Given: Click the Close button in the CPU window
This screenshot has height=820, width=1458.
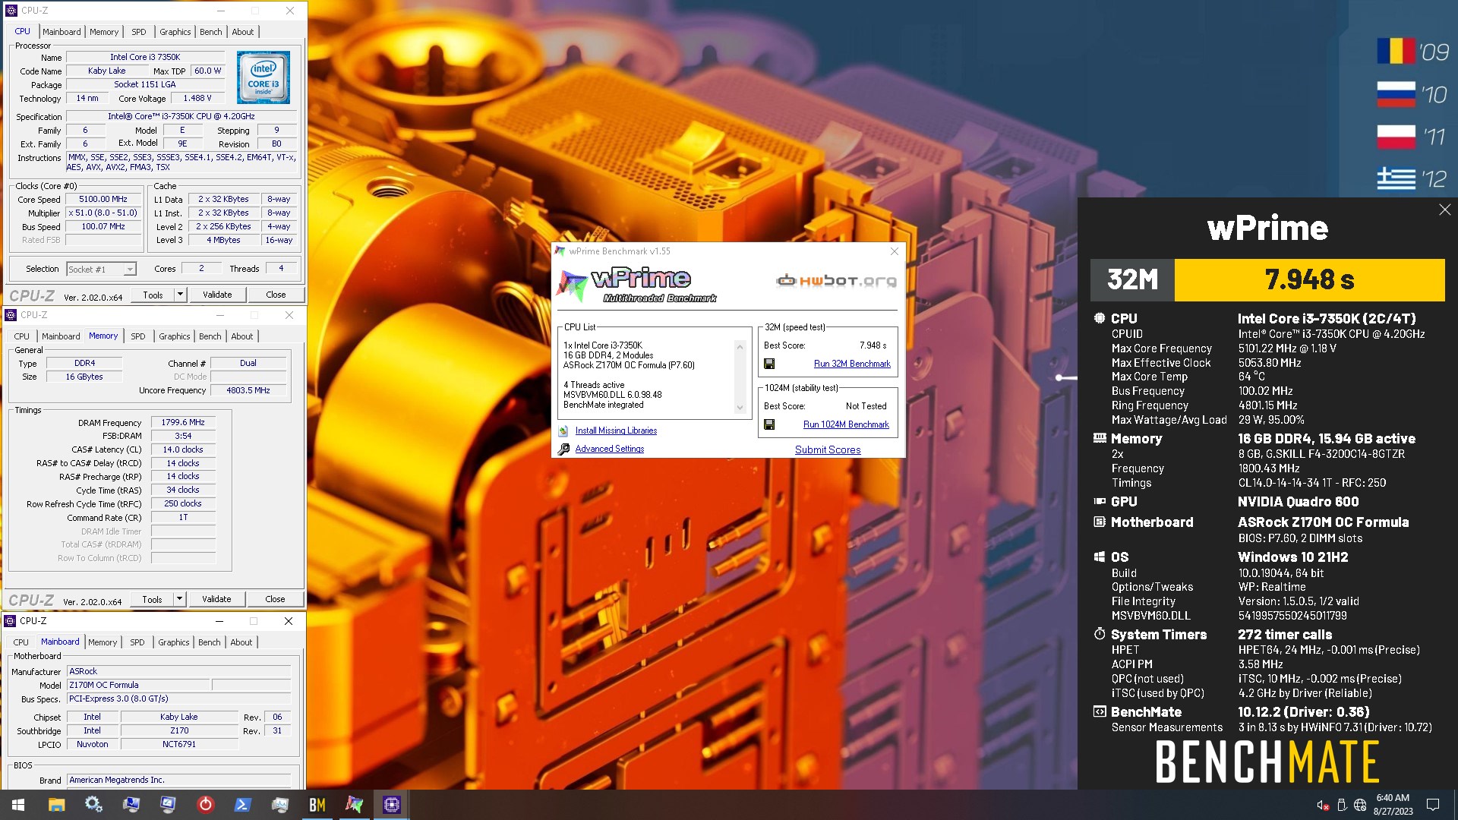Looking at the screenshot, I should pos(276,295).
